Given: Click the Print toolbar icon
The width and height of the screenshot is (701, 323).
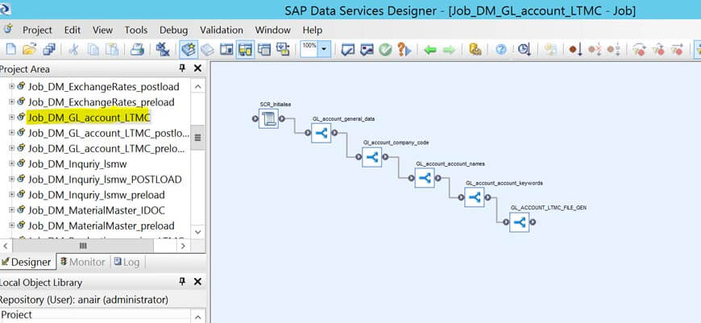Looking at the screenshot, I should click(x=137, y=50).
